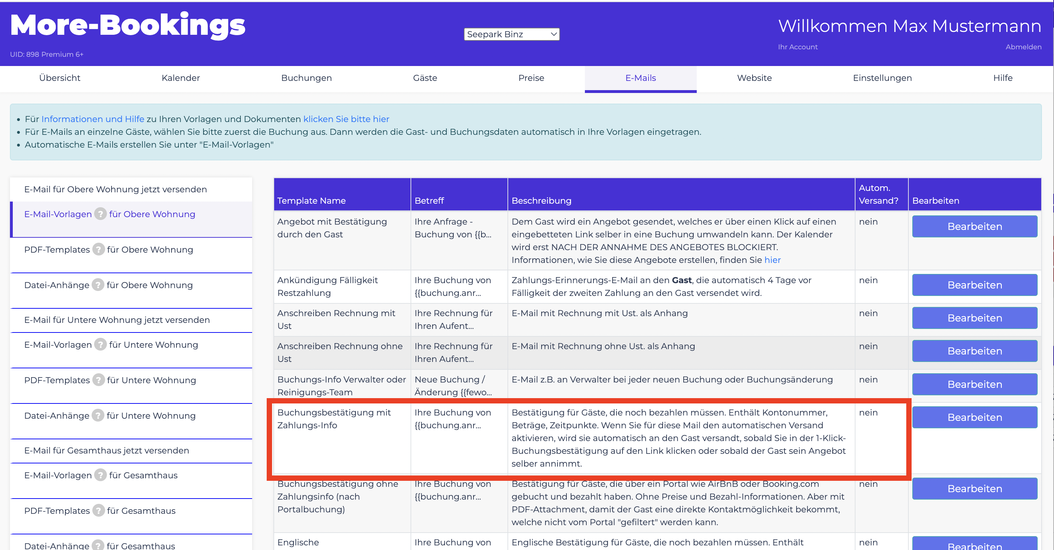This screenshot has width=1054, height=550.
Task: Open Informationen und Hilfe link
Action: click(x=92, y=119)
